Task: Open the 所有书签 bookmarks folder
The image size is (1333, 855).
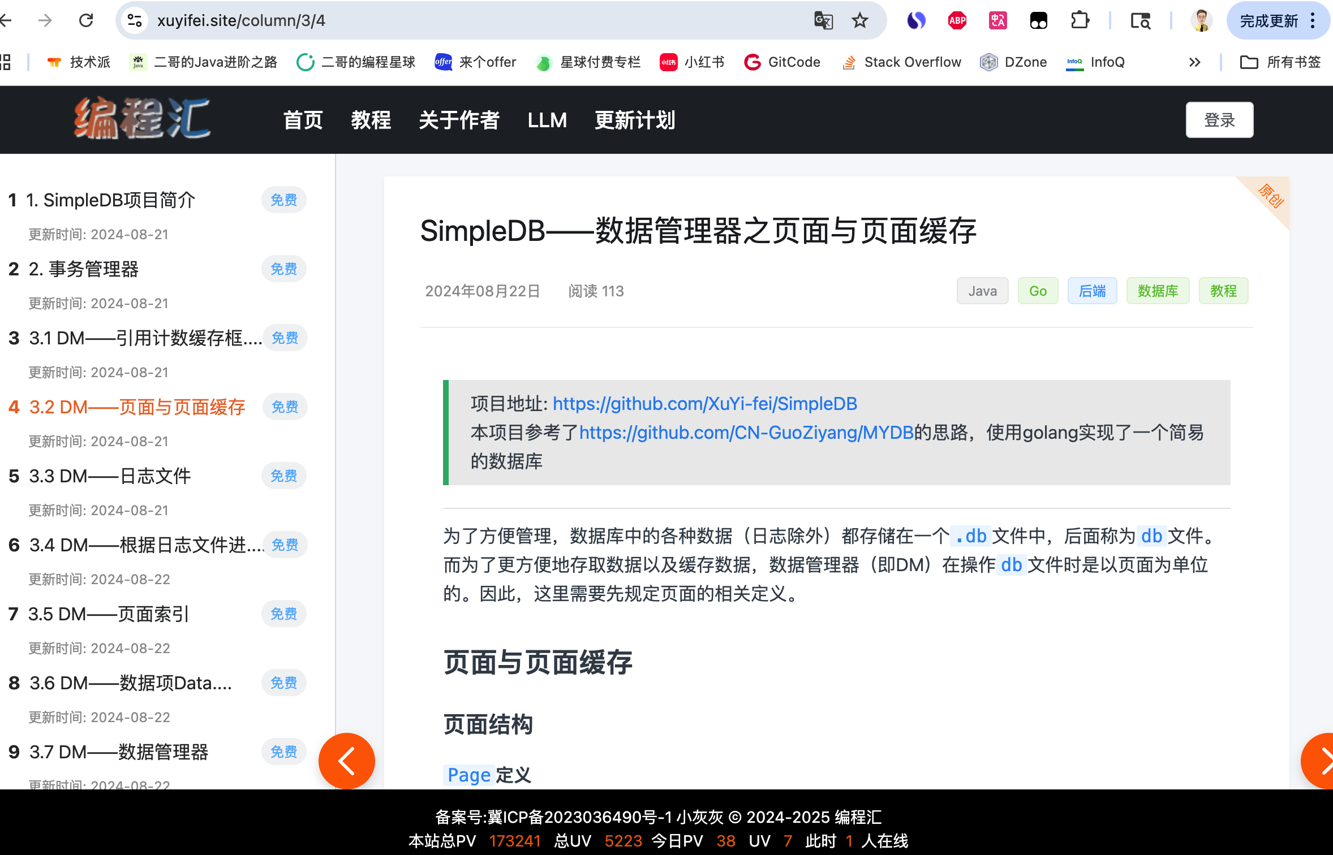Action: click(1280, 62)
